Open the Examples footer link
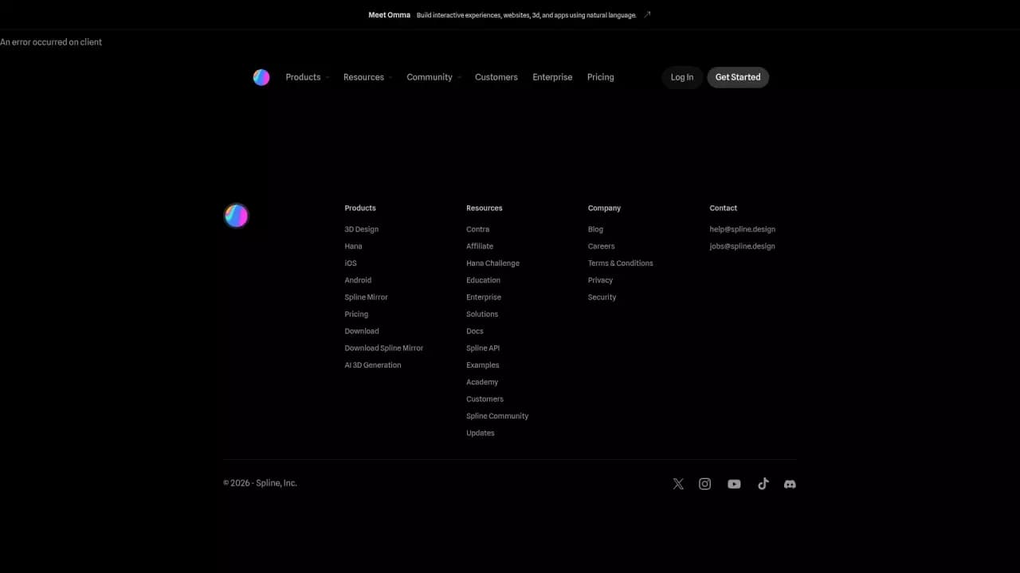 pos(483,365)
